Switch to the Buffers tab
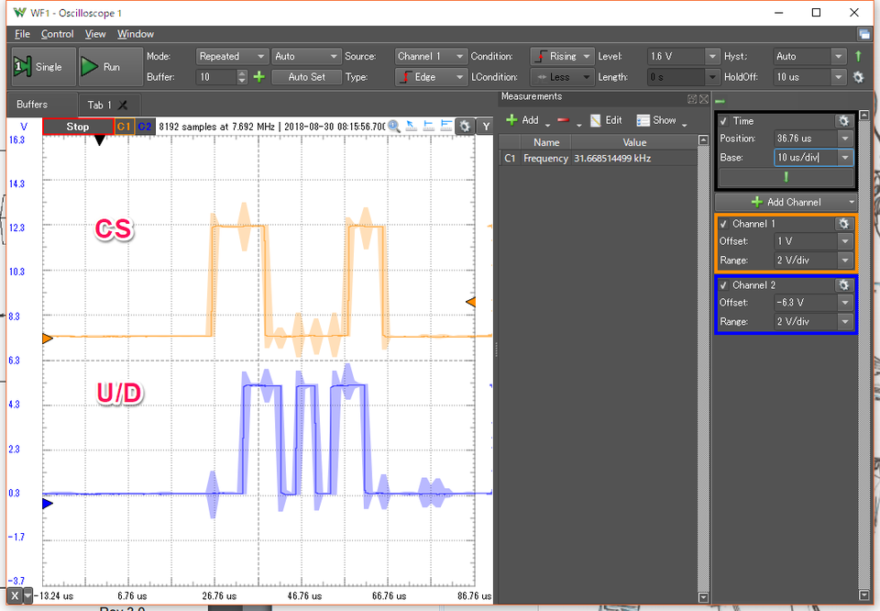This screenshot has height=611, width=880. [32, 105]
